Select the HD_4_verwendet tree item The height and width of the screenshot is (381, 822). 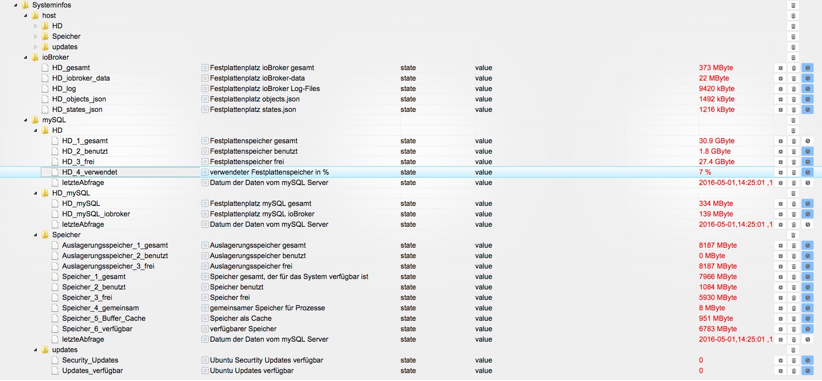click(x=90, y=172)
